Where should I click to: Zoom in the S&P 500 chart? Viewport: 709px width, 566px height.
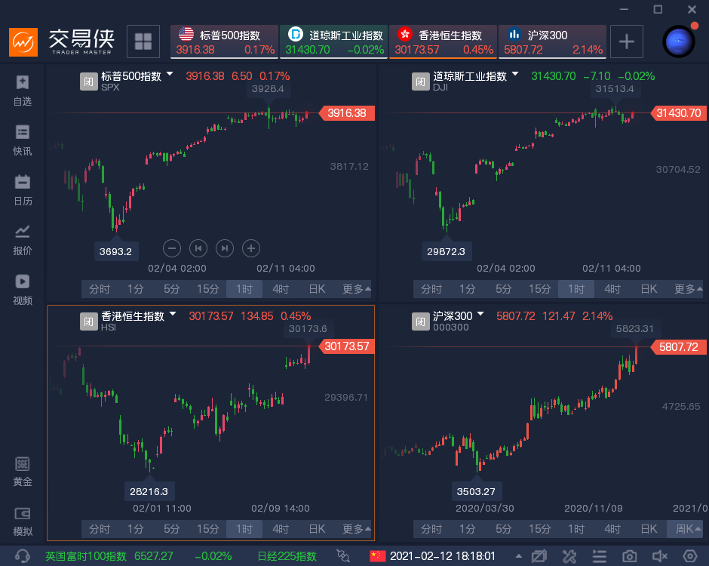251,248
